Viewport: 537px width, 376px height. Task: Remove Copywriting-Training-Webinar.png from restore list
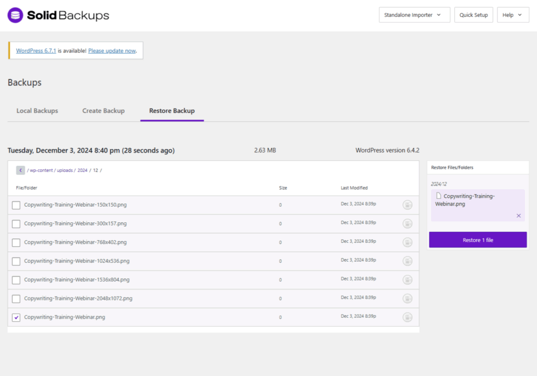point(519,216)
